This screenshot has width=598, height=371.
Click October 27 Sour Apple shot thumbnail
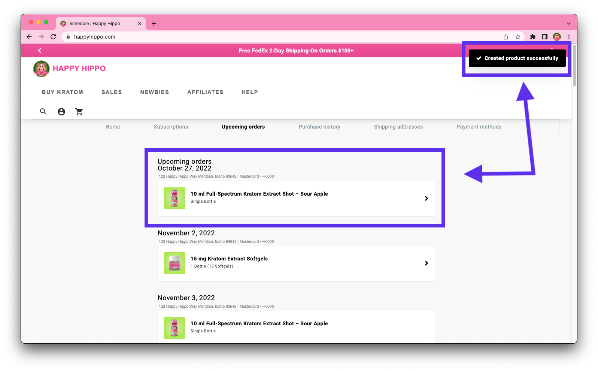point(174,198)
